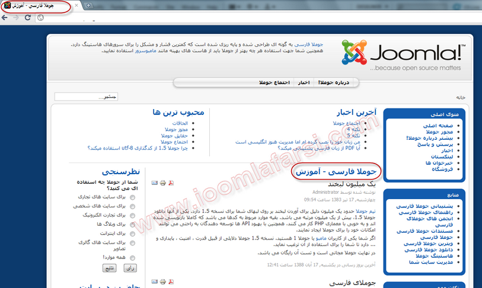Click email icon of جوملای فارسی article

(155, 281)
